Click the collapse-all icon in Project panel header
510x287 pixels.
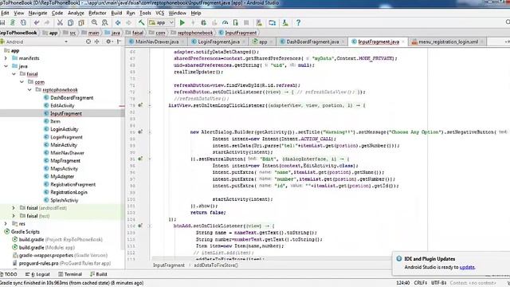point(97,41)
